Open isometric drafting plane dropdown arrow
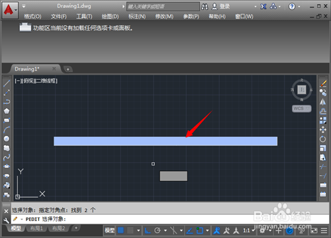331x238 pixels. (x=181, y=231)
